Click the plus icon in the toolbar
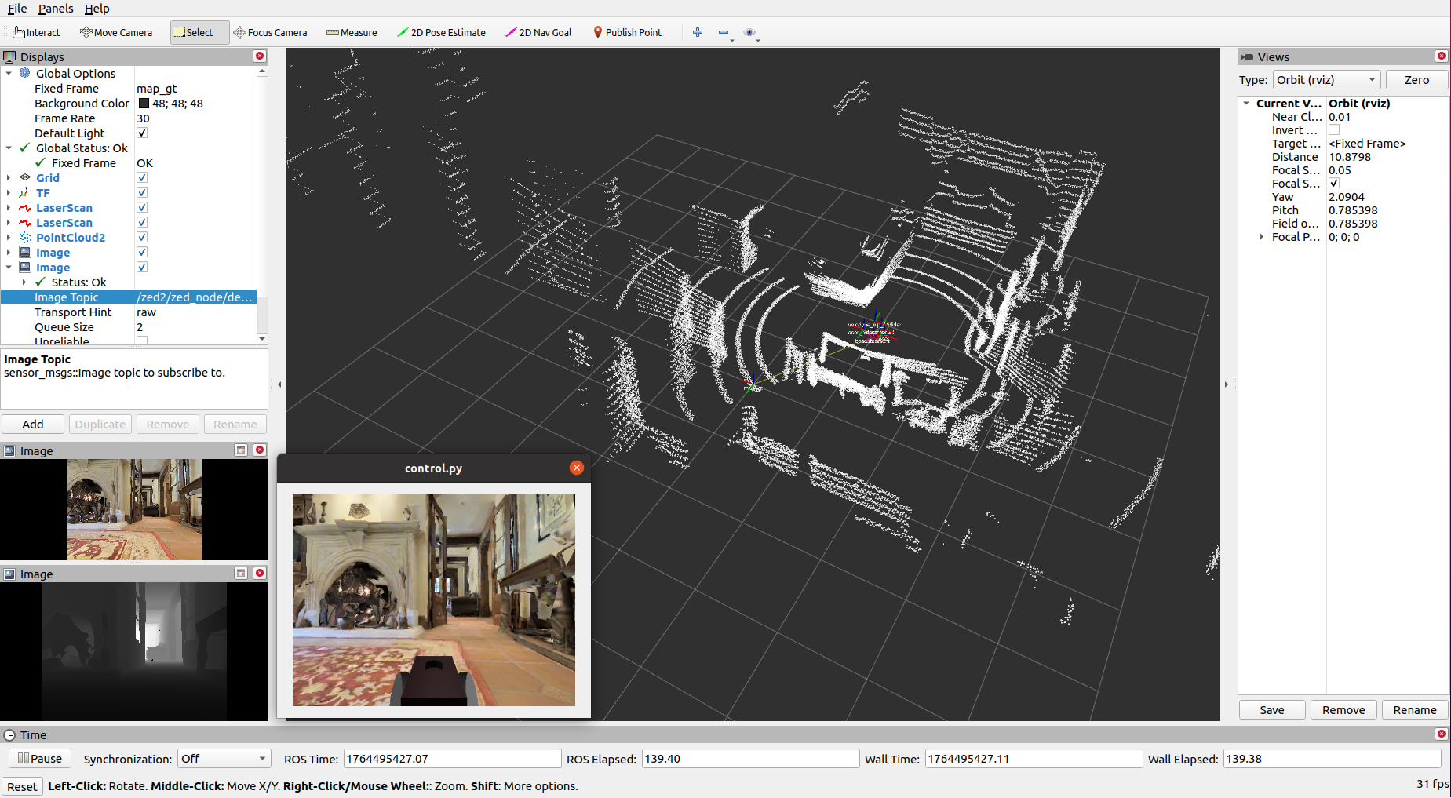 point(698,32)
